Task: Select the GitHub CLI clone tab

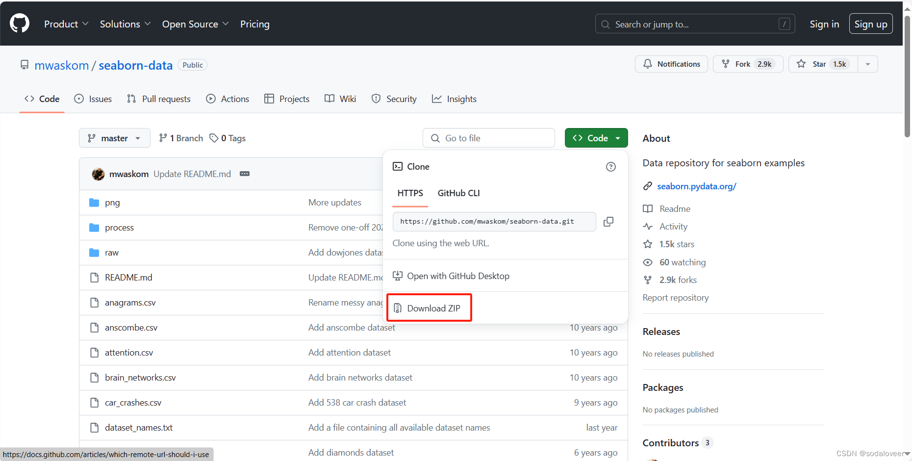Action: pyautogui.click(x=459, y=193)
